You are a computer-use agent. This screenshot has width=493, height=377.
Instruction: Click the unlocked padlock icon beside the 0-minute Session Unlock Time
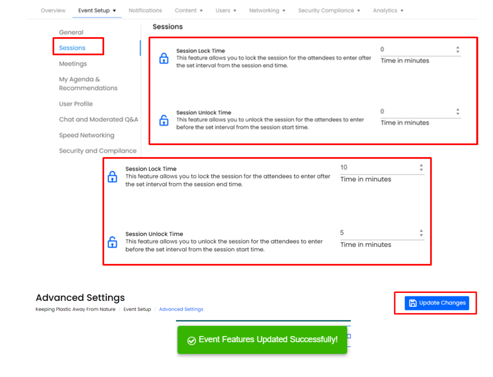pyautogui.click(x=164, y=120)
